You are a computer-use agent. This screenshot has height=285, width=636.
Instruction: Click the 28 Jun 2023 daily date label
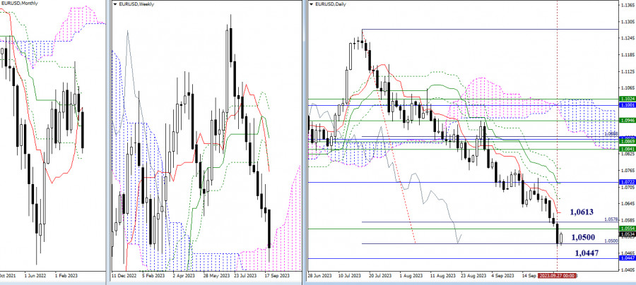coord(320,275)
